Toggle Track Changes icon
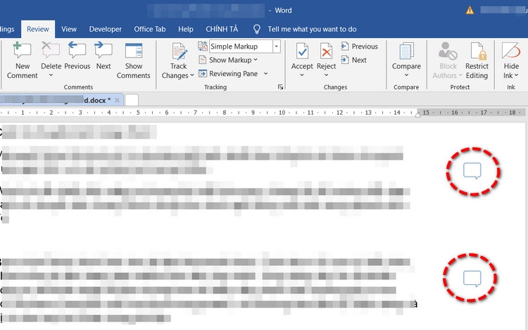The height and width of the screenshot is (330, 528). pyautogui.click(x=179, y=52)
